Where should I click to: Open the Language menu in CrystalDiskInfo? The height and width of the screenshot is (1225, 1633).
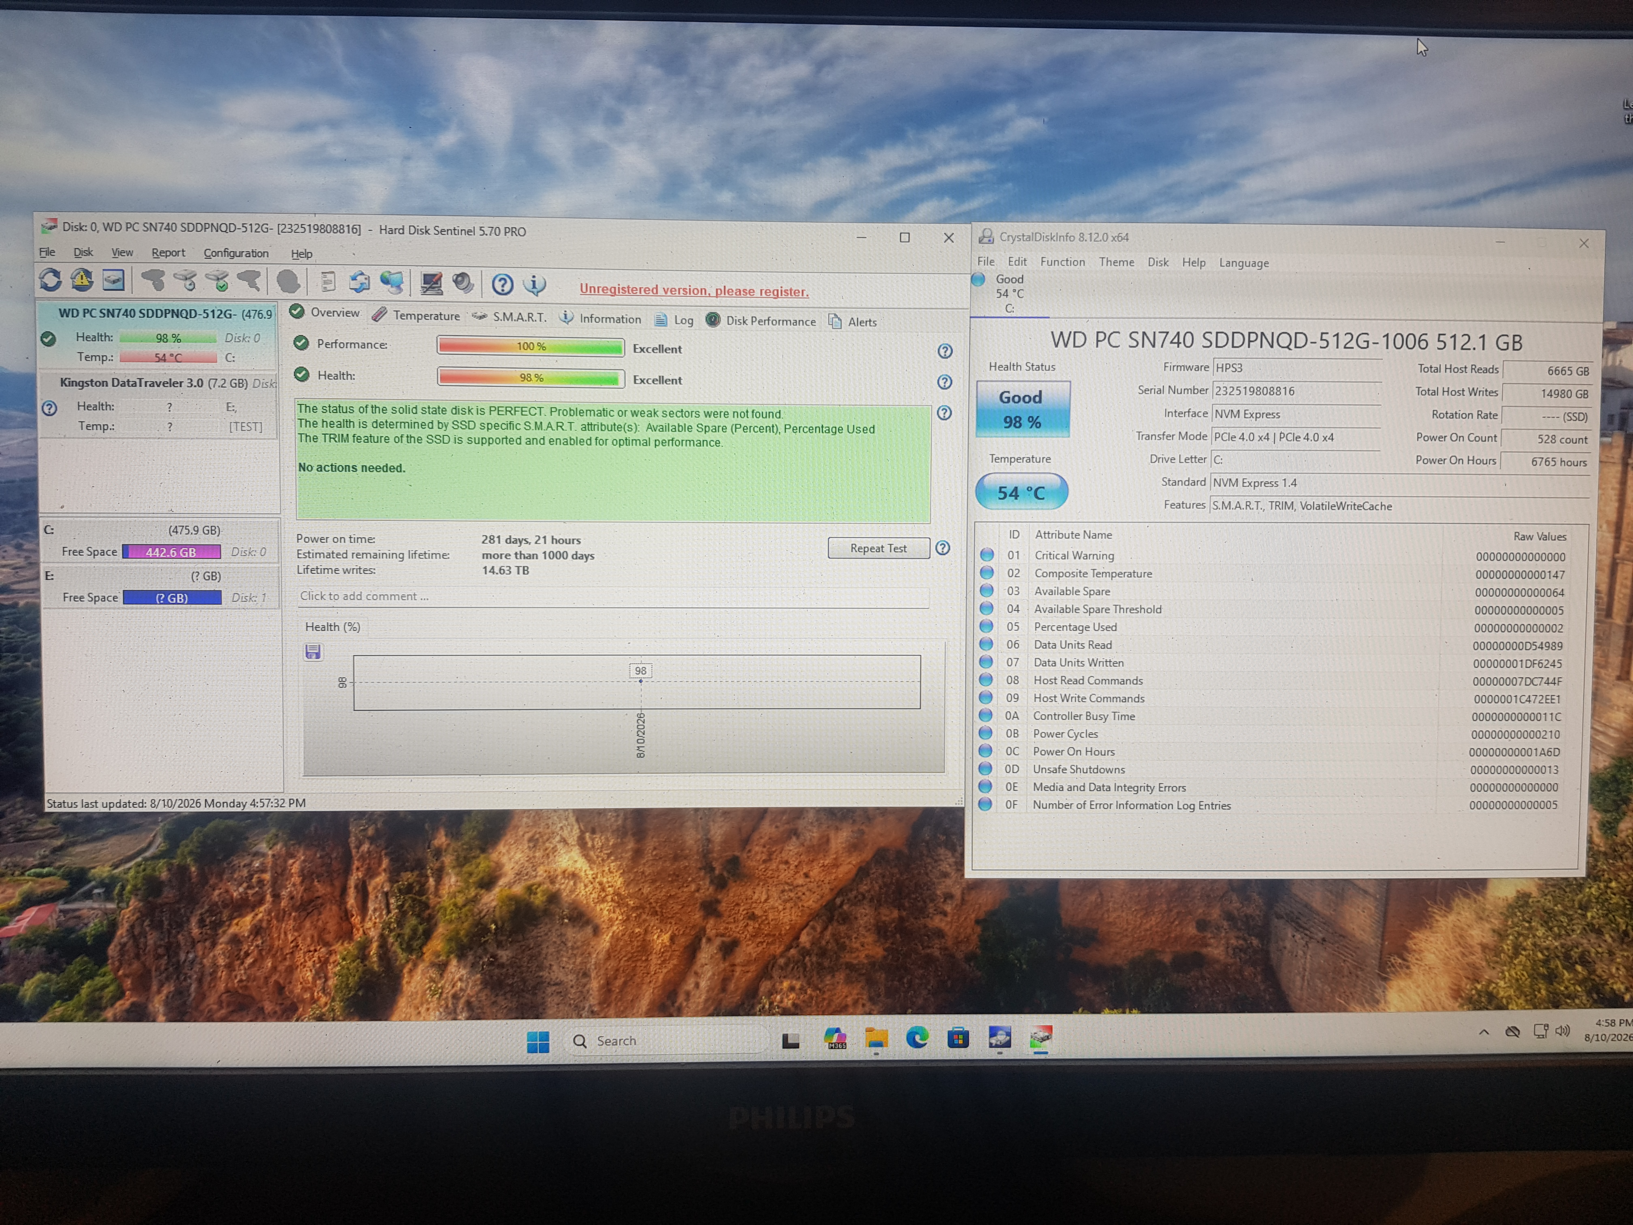1244,263
